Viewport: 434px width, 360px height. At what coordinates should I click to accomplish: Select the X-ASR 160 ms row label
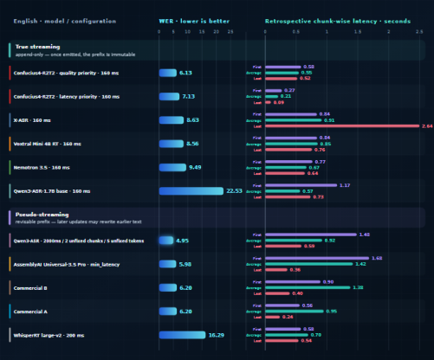pos(32,120)
